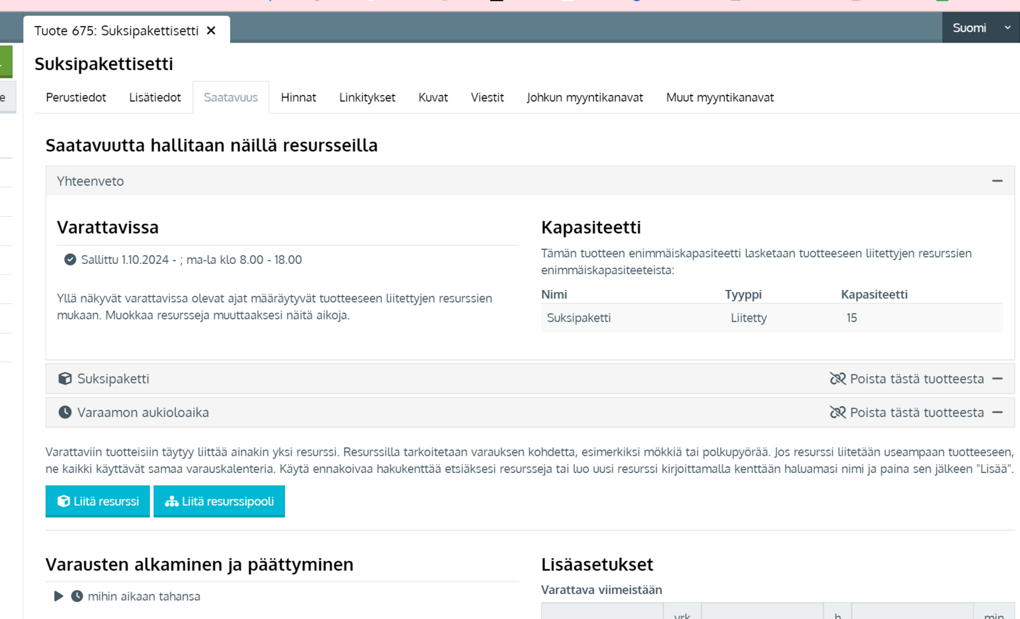1020x619 pixels.
Task: Close the Tuote 675 Suksipakettisetti tab
Action: (212, 31)
